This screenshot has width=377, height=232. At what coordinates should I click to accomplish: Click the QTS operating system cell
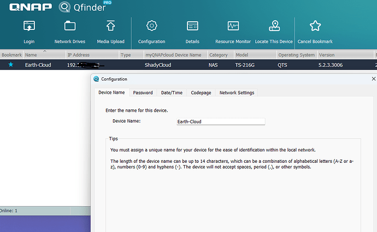tap(282, 65)
